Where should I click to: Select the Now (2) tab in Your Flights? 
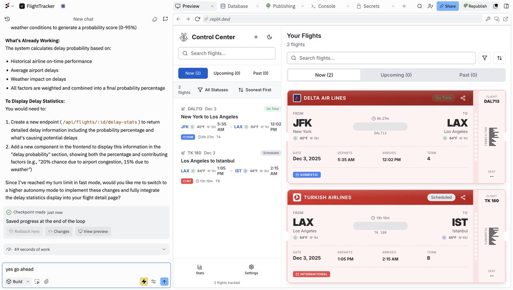324,75
